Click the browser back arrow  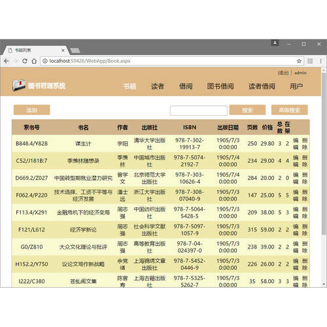click(x=7, y=61)
